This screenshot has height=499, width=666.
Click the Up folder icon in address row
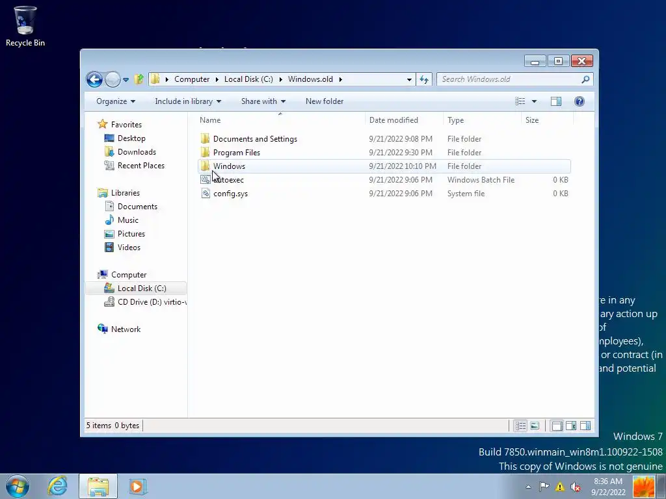pos(139,79)
